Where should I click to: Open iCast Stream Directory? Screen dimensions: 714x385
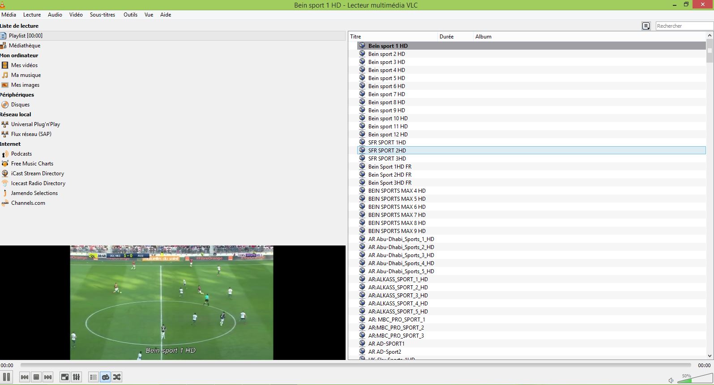[37, 173]
